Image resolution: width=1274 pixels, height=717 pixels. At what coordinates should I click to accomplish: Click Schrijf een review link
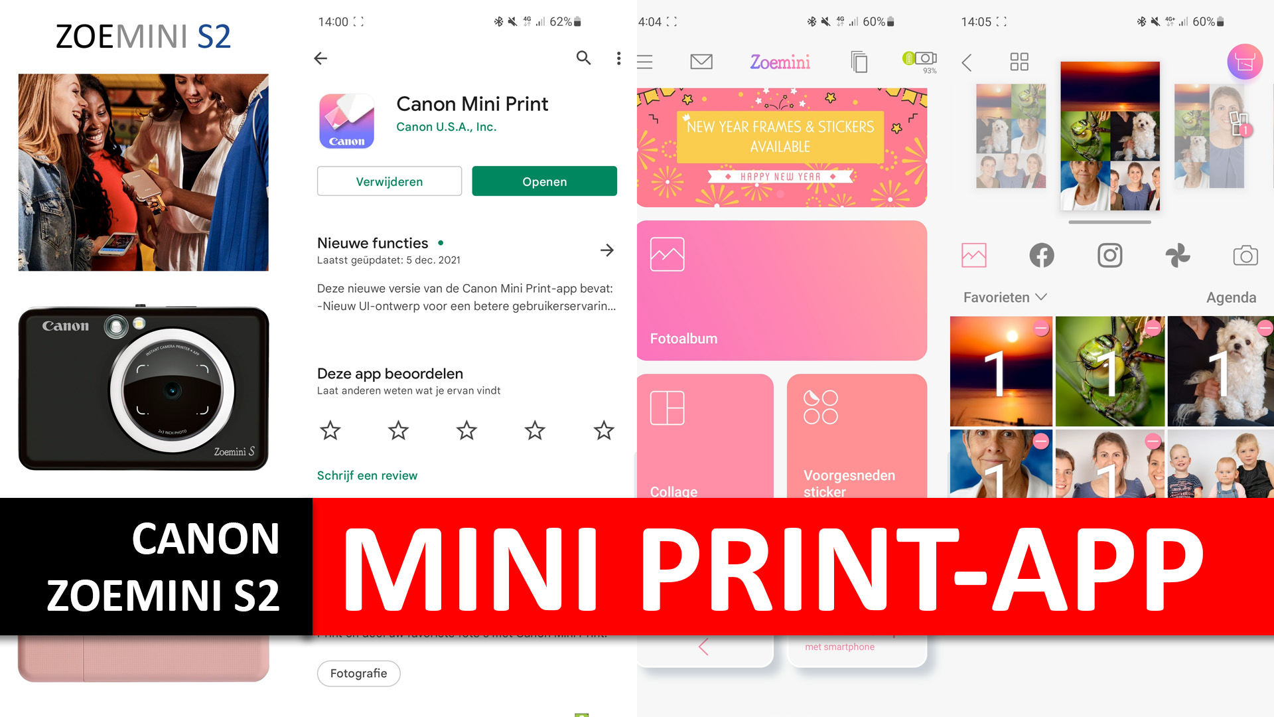click(x=366, y=476)
